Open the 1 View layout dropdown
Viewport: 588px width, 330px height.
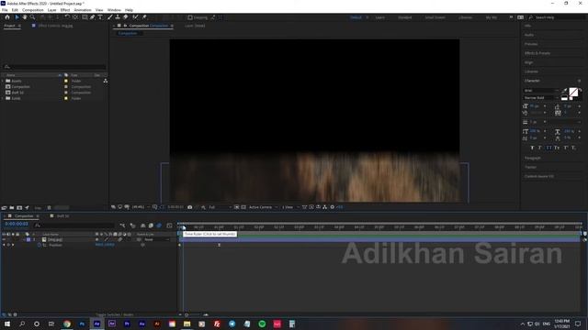(x=290, y=207)
